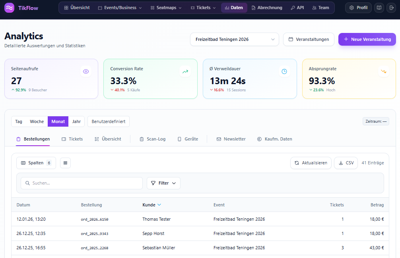Switch the time range to Tag
Viewport: 400px width, 258px height.
[x=18, y=121]
